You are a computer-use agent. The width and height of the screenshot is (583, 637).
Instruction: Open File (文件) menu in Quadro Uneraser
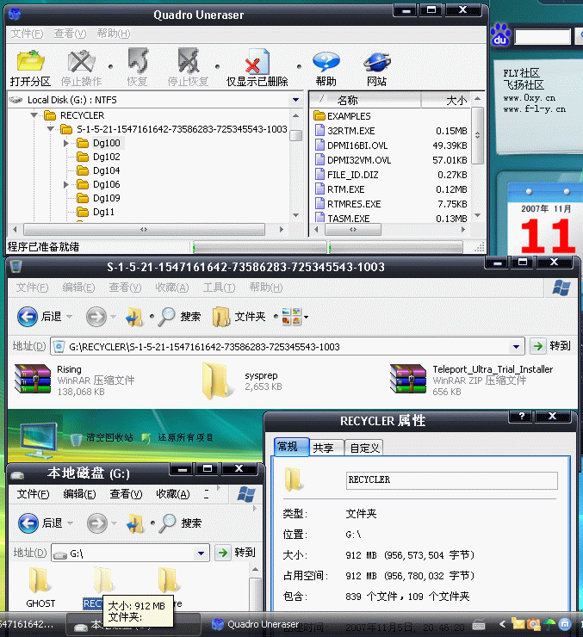(27, 34)
